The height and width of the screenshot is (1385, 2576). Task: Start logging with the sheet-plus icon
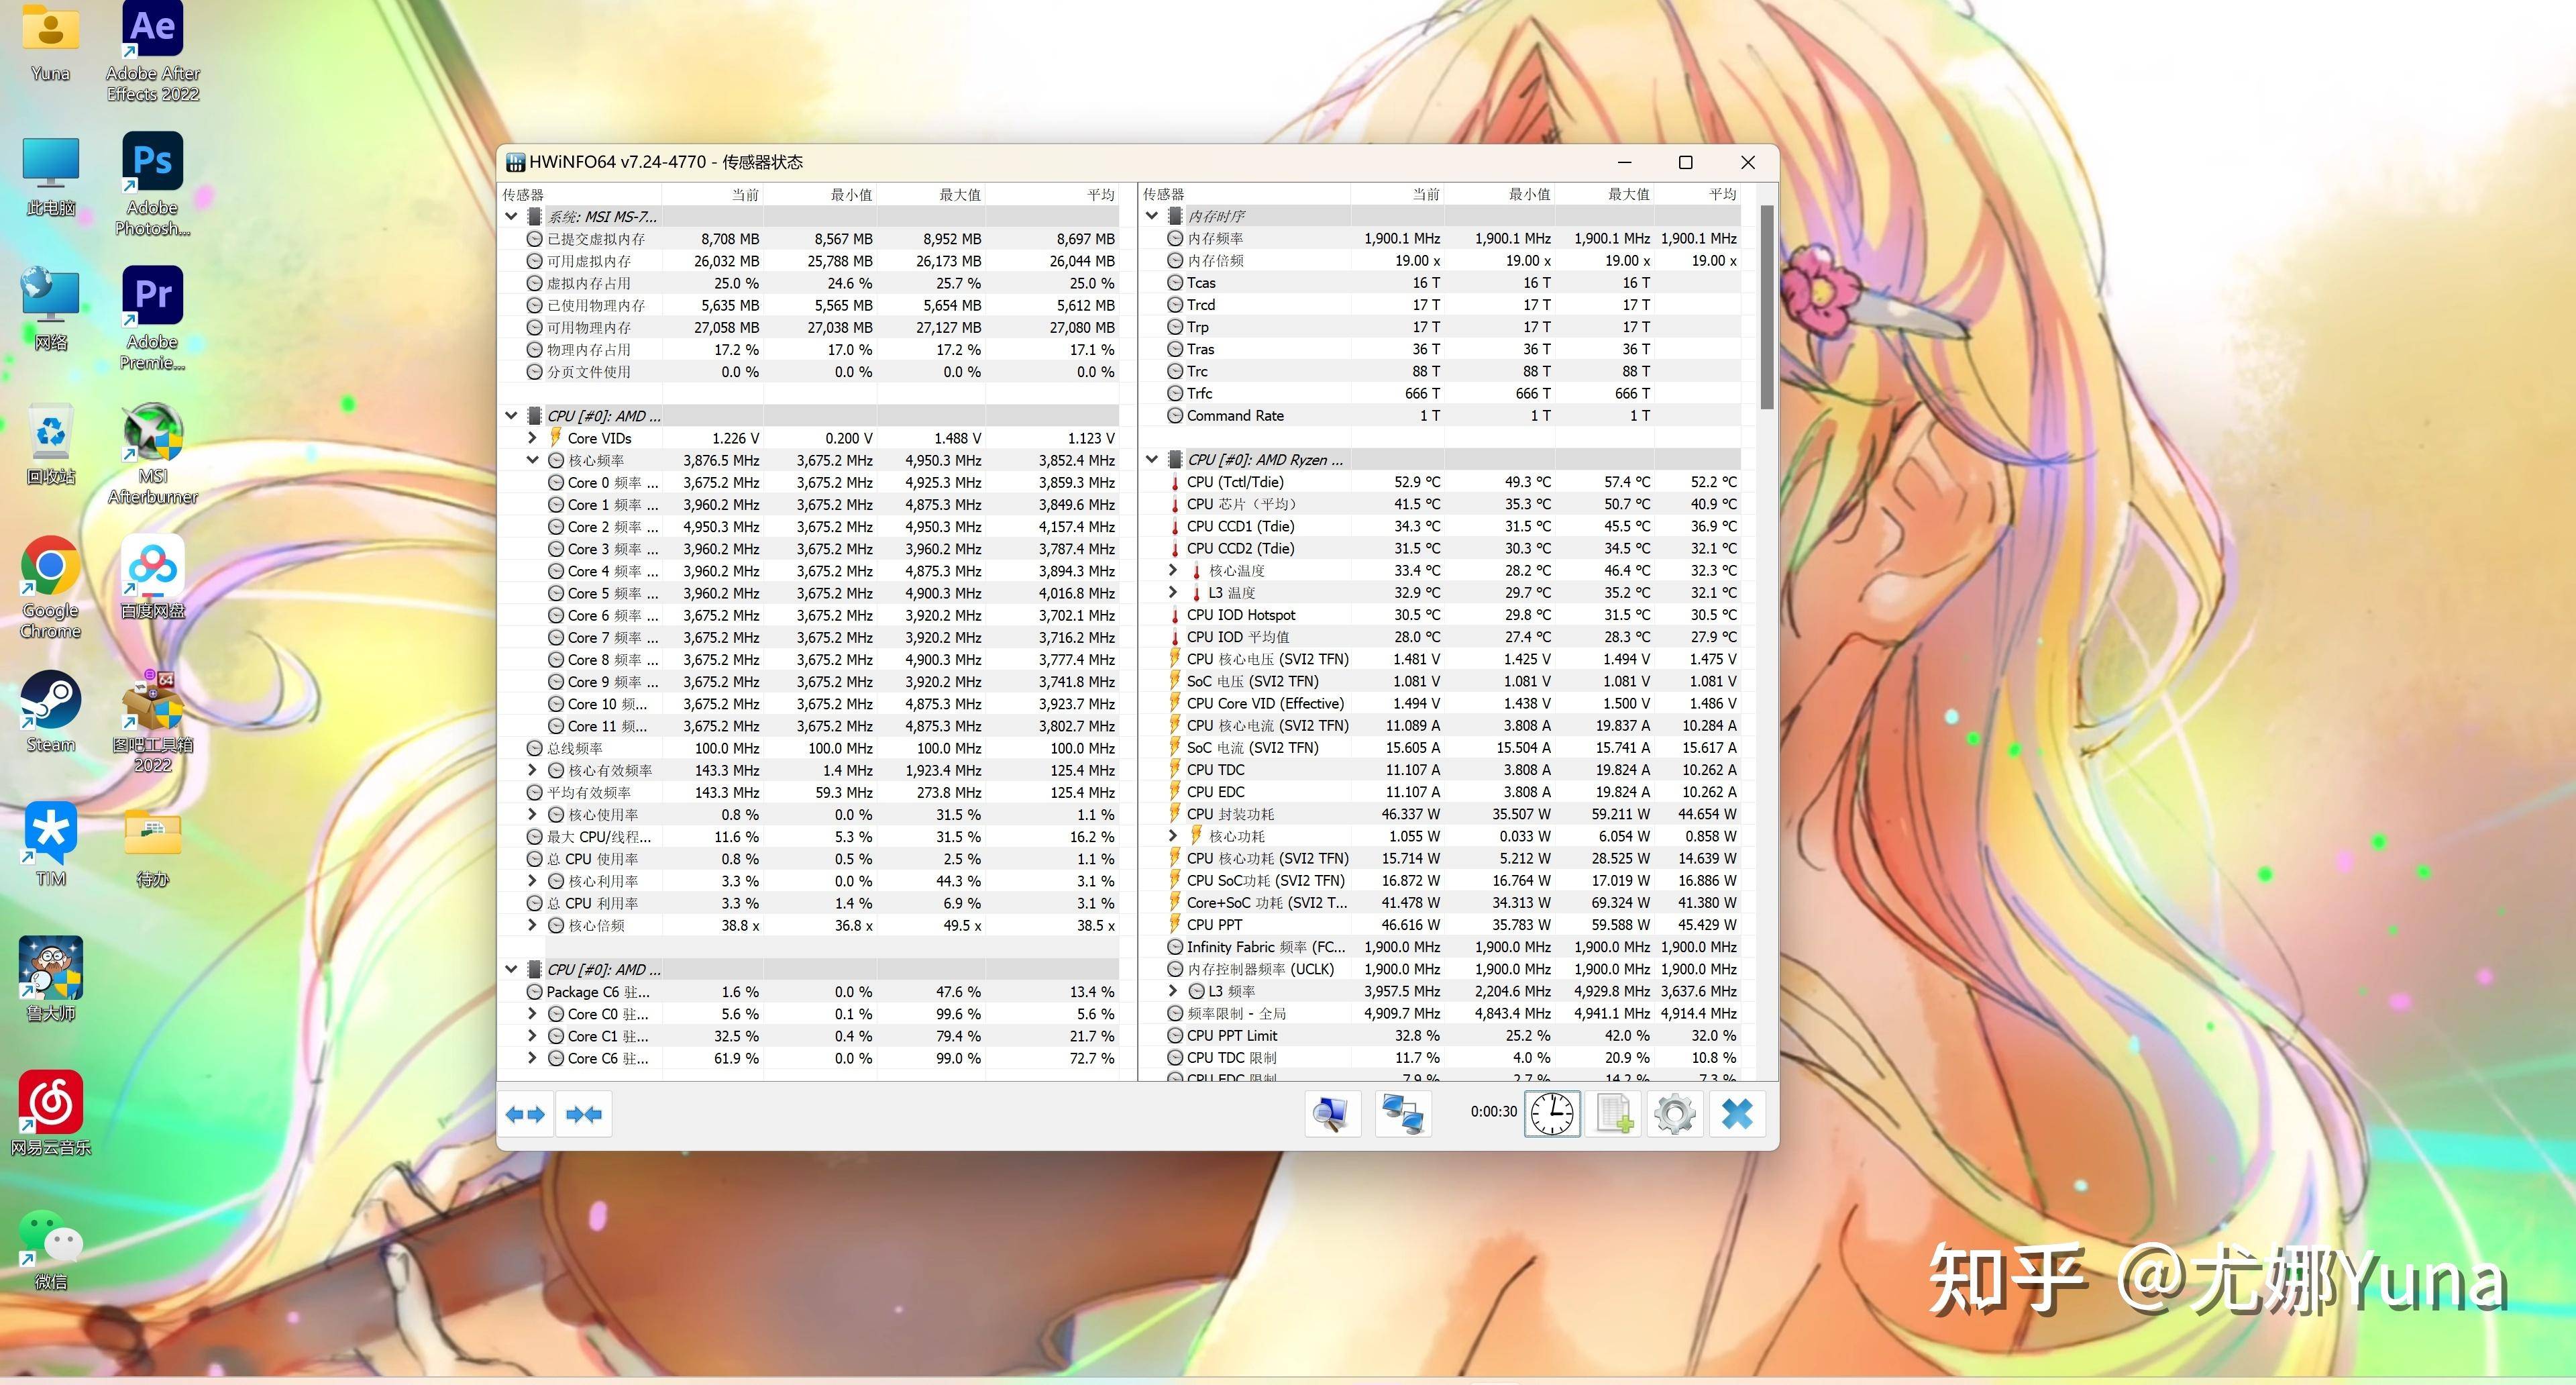pyautogui.click(x=1614, y=1114)
